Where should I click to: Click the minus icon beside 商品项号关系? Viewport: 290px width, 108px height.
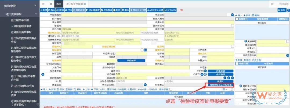287,55
